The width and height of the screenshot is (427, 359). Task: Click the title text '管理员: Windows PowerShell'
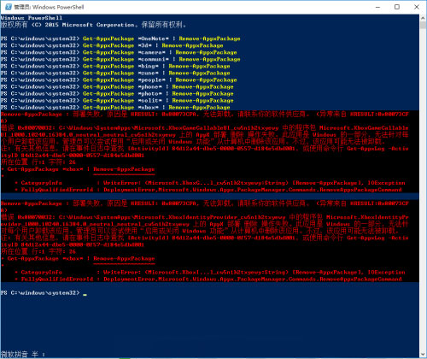point(49,7)
